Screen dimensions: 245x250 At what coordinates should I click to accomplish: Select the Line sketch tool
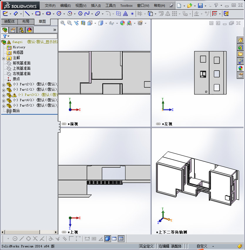pos(27,14)
